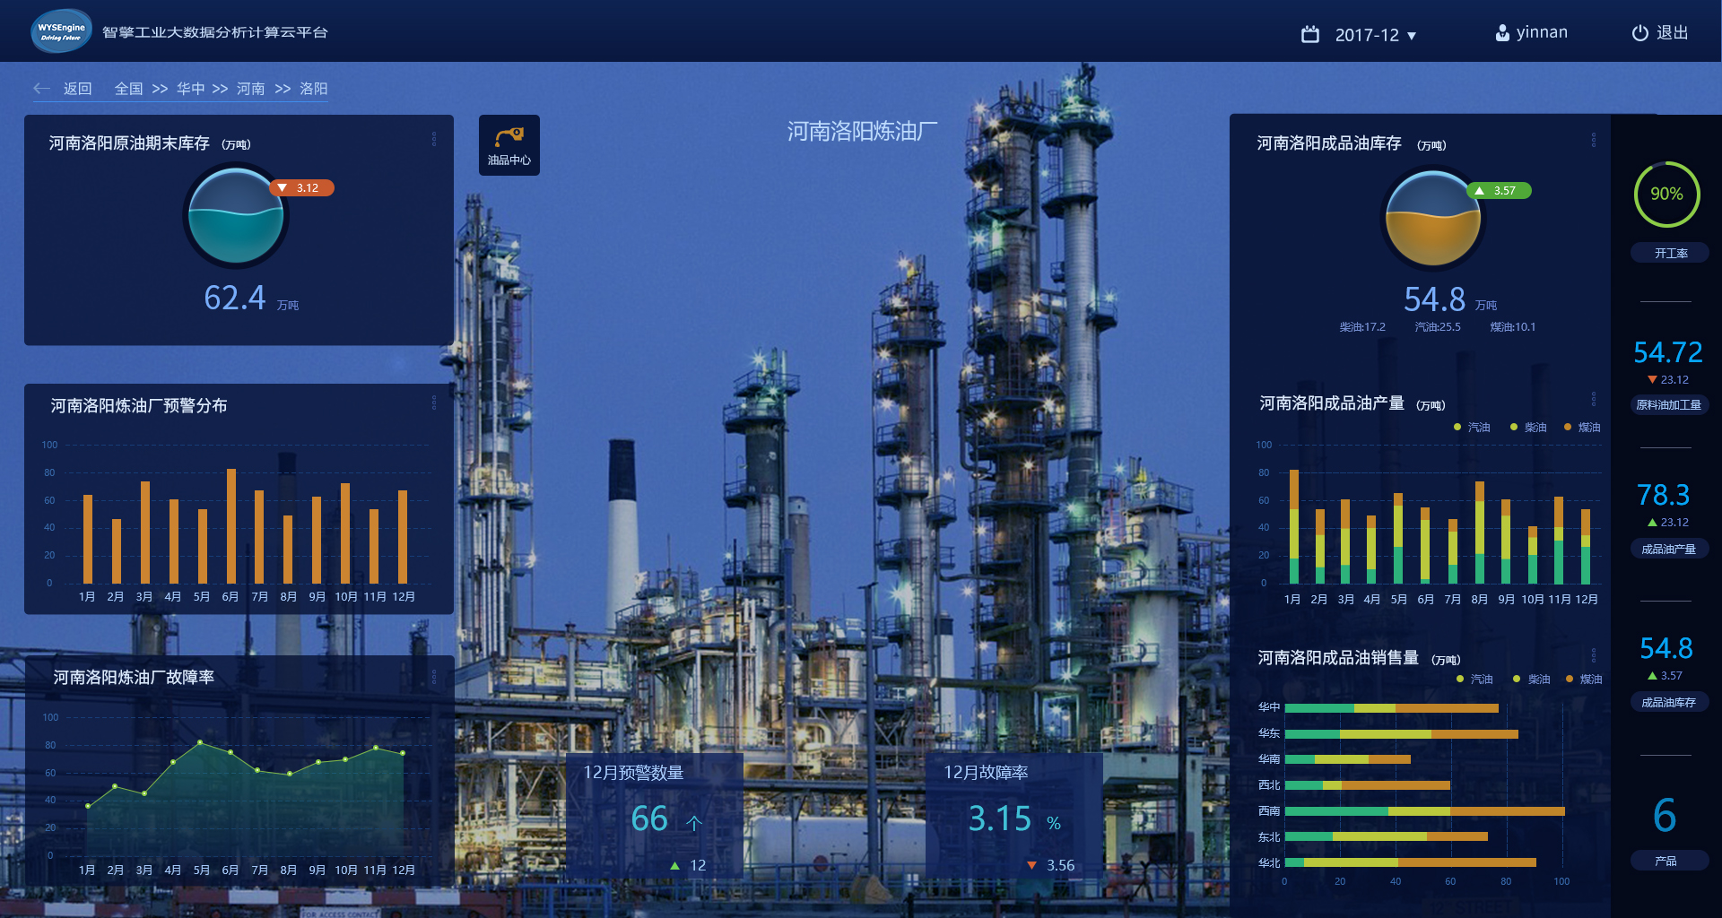
Task: Go to 华中 in the breadcrumb
Action: 190,89
